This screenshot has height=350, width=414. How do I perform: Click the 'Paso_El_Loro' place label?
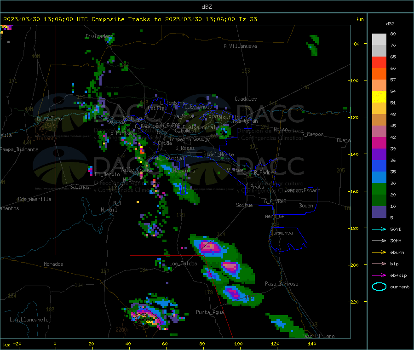pos(318,336)
